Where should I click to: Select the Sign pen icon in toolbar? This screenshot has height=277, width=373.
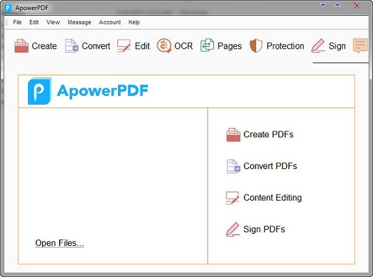pyautogui.click(x=318, y=46)
